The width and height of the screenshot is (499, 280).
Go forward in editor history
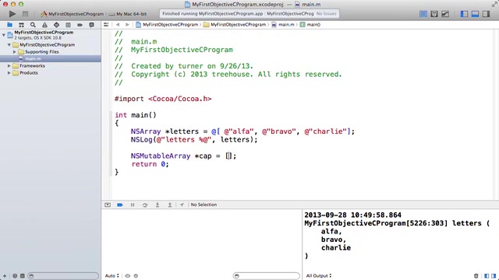click(127, 25)
